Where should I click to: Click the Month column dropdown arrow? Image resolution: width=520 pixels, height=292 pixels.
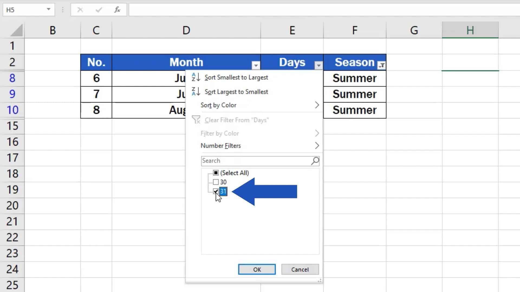point(255,65)
